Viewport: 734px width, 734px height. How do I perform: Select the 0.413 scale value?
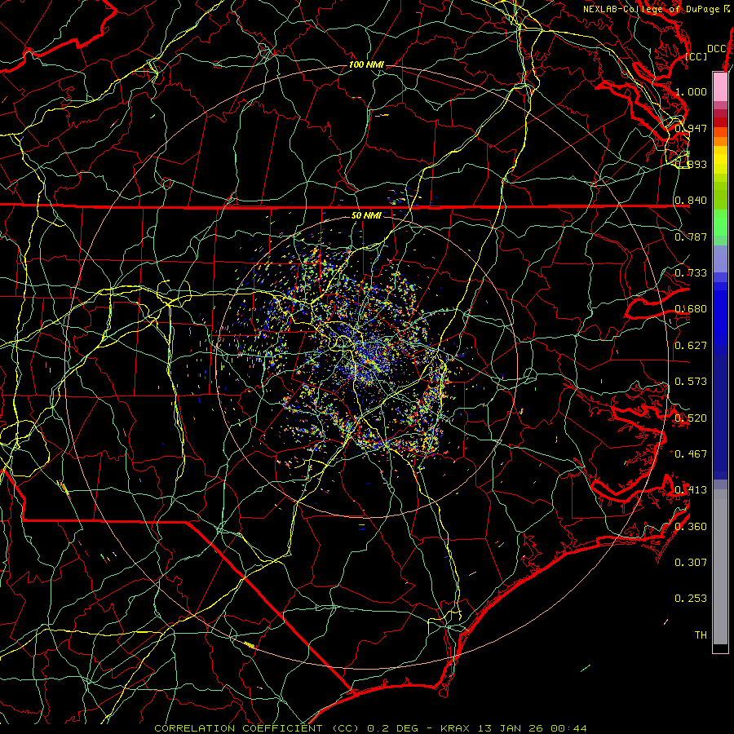click(x=691, y=490)
